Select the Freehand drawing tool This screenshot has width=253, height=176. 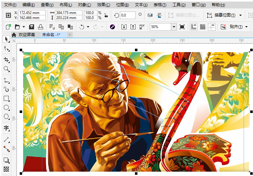point(6,80)
